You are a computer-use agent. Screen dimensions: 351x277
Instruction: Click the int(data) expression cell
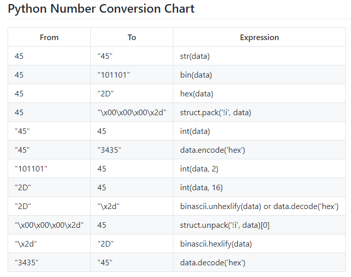click(195, 131)
